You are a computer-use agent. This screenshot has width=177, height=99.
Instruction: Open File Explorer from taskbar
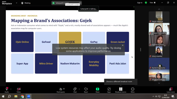[16, 97]
